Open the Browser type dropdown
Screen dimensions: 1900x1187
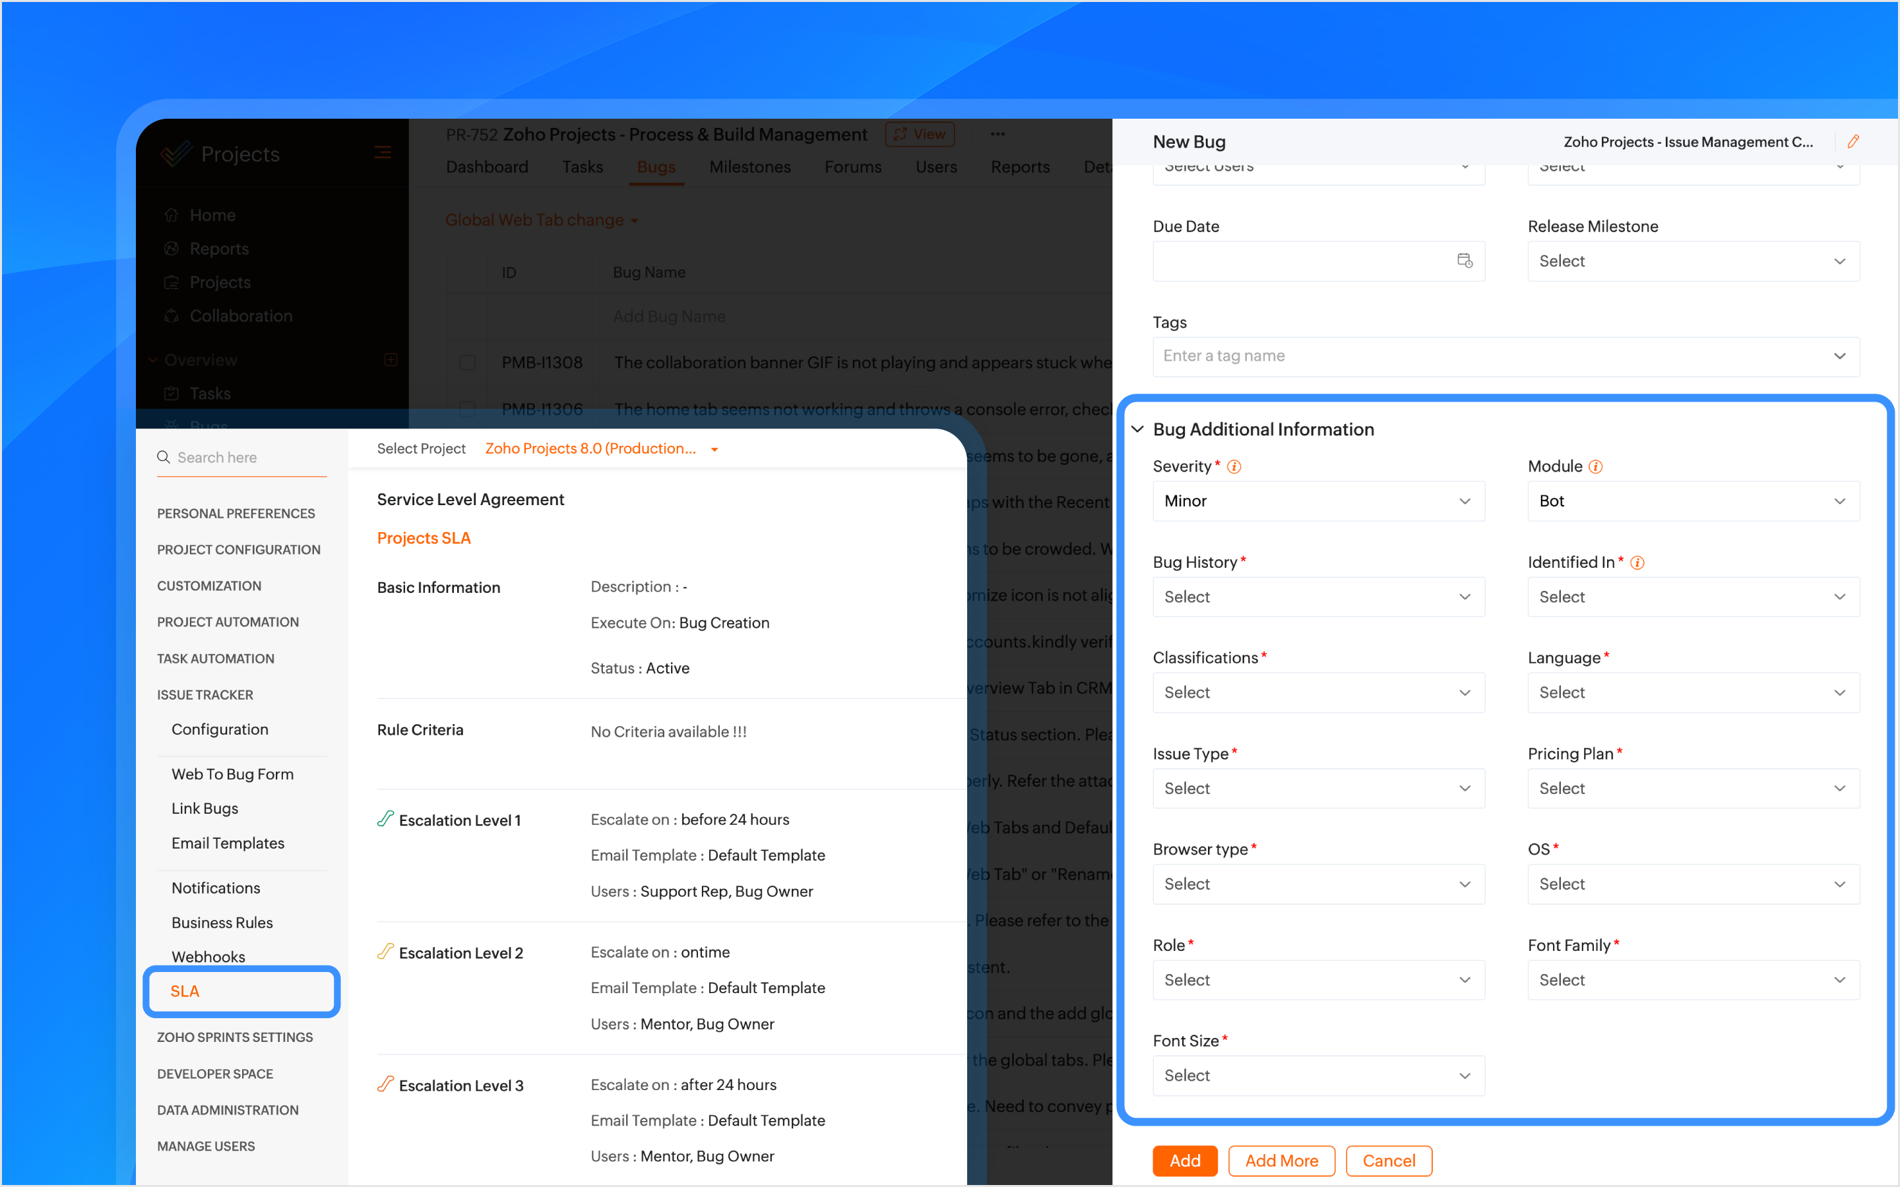1318,884
